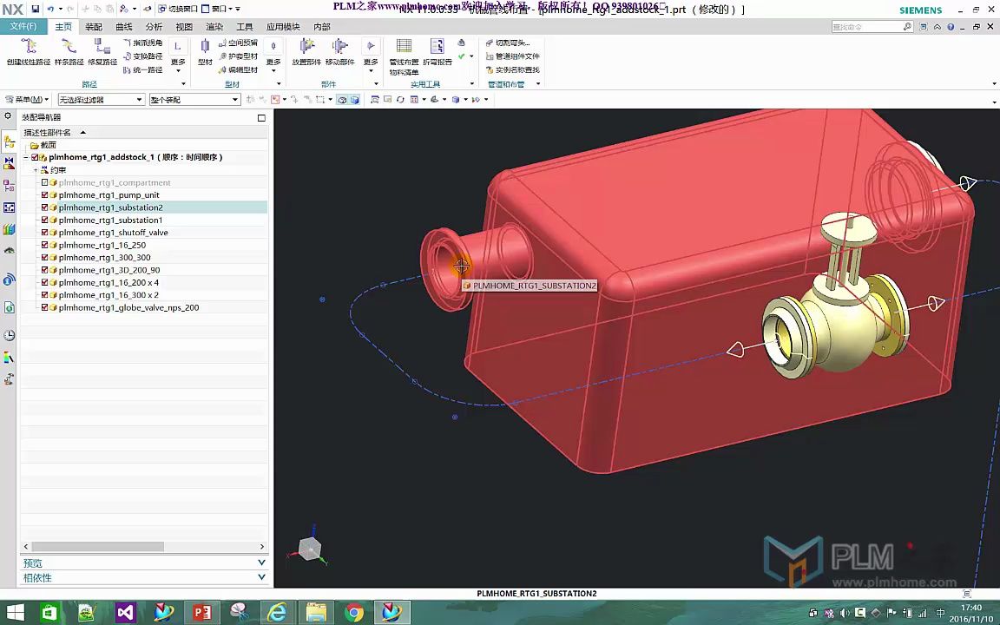Click the 菜单(M) menu button
This screenshot has height=625, width=1000.
27,100
